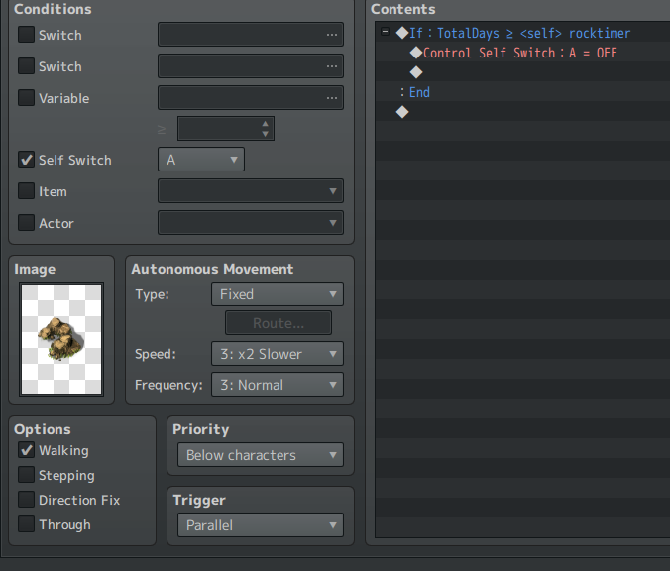Collapse the If TotalDays conditional branch

(385, 32)
